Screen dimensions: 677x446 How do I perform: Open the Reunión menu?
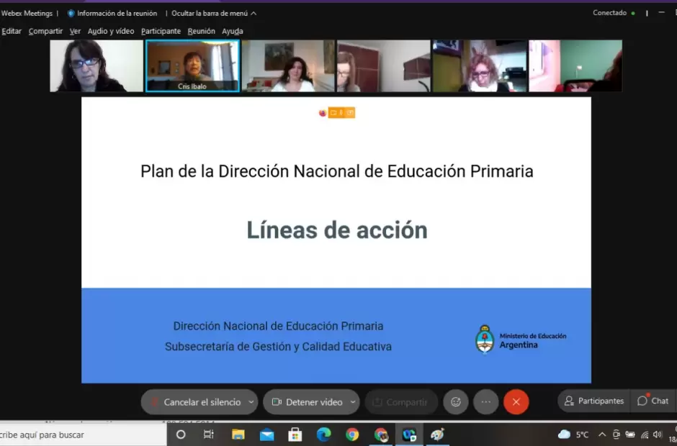pos(201,31)
